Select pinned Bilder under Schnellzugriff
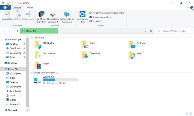Image resolution: width=194 pixels, height=116 pixels. 11,57
